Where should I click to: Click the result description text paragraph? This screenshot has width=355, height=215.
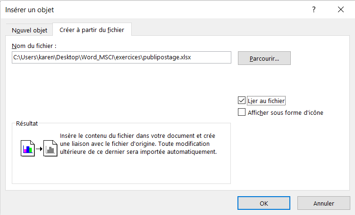click(138, 143)
